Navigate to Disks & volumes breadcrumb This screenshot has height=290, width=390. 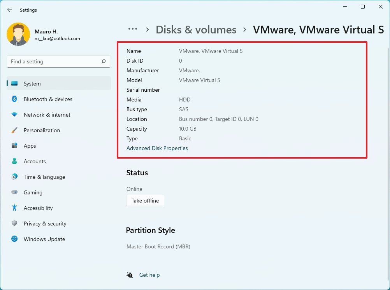coord(196,30)
